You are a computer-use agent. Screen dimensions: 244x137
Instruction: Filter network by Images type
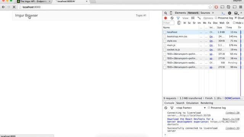tap(199, 23)
